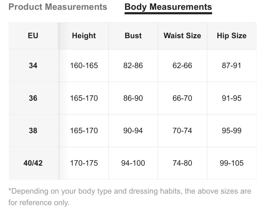Click the 95-99 hip size cell
The width and height of the screenshot is (265, 209).
[232, 131]
